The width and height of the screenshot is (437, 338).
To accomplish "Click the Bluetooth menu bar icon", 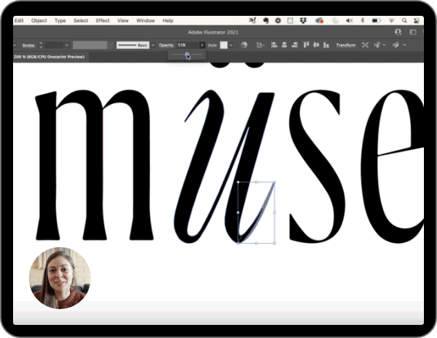I will point(363,21).
